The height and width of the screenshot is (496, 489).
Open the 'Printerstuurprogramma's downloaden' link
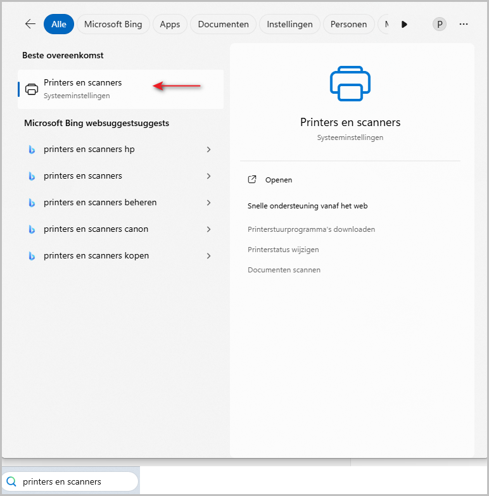click(311, 229)
